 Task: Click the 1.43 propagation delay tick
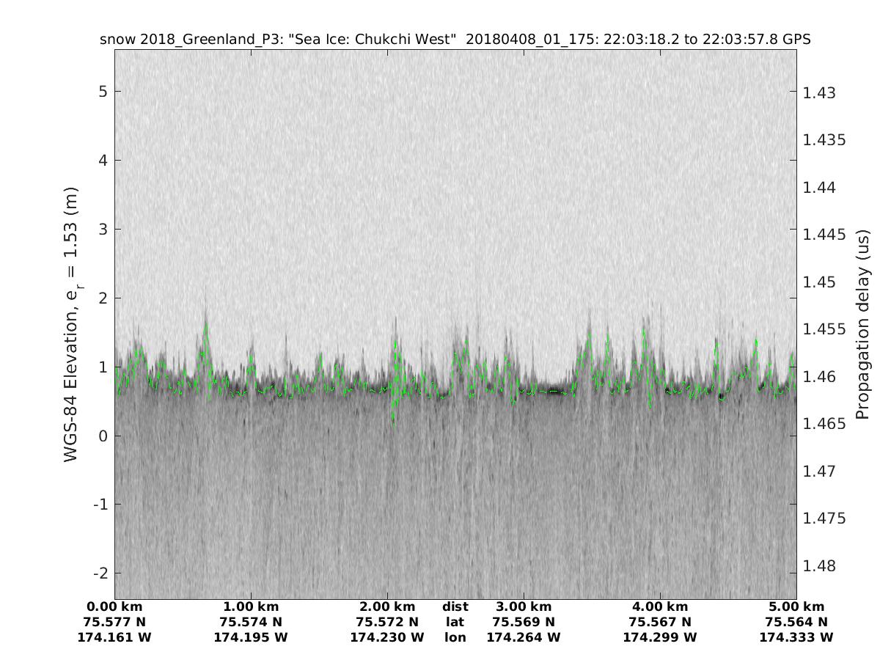click(x=818, y=92)
